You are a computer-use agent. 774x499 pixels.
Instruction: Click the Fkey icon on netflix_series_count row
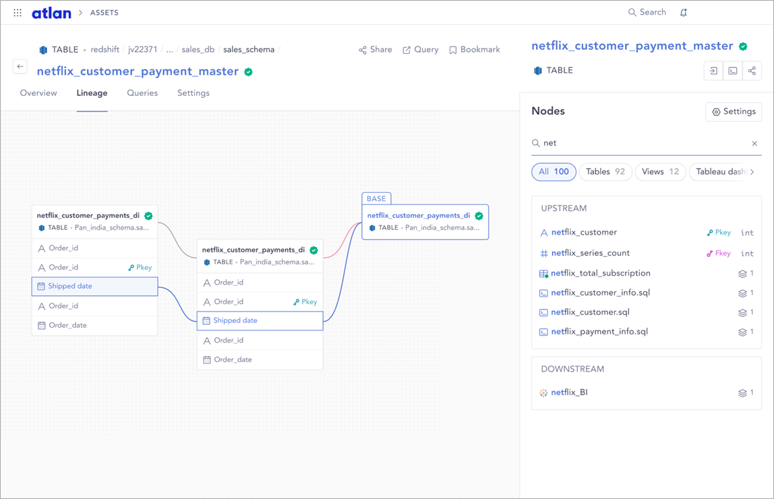710,253
